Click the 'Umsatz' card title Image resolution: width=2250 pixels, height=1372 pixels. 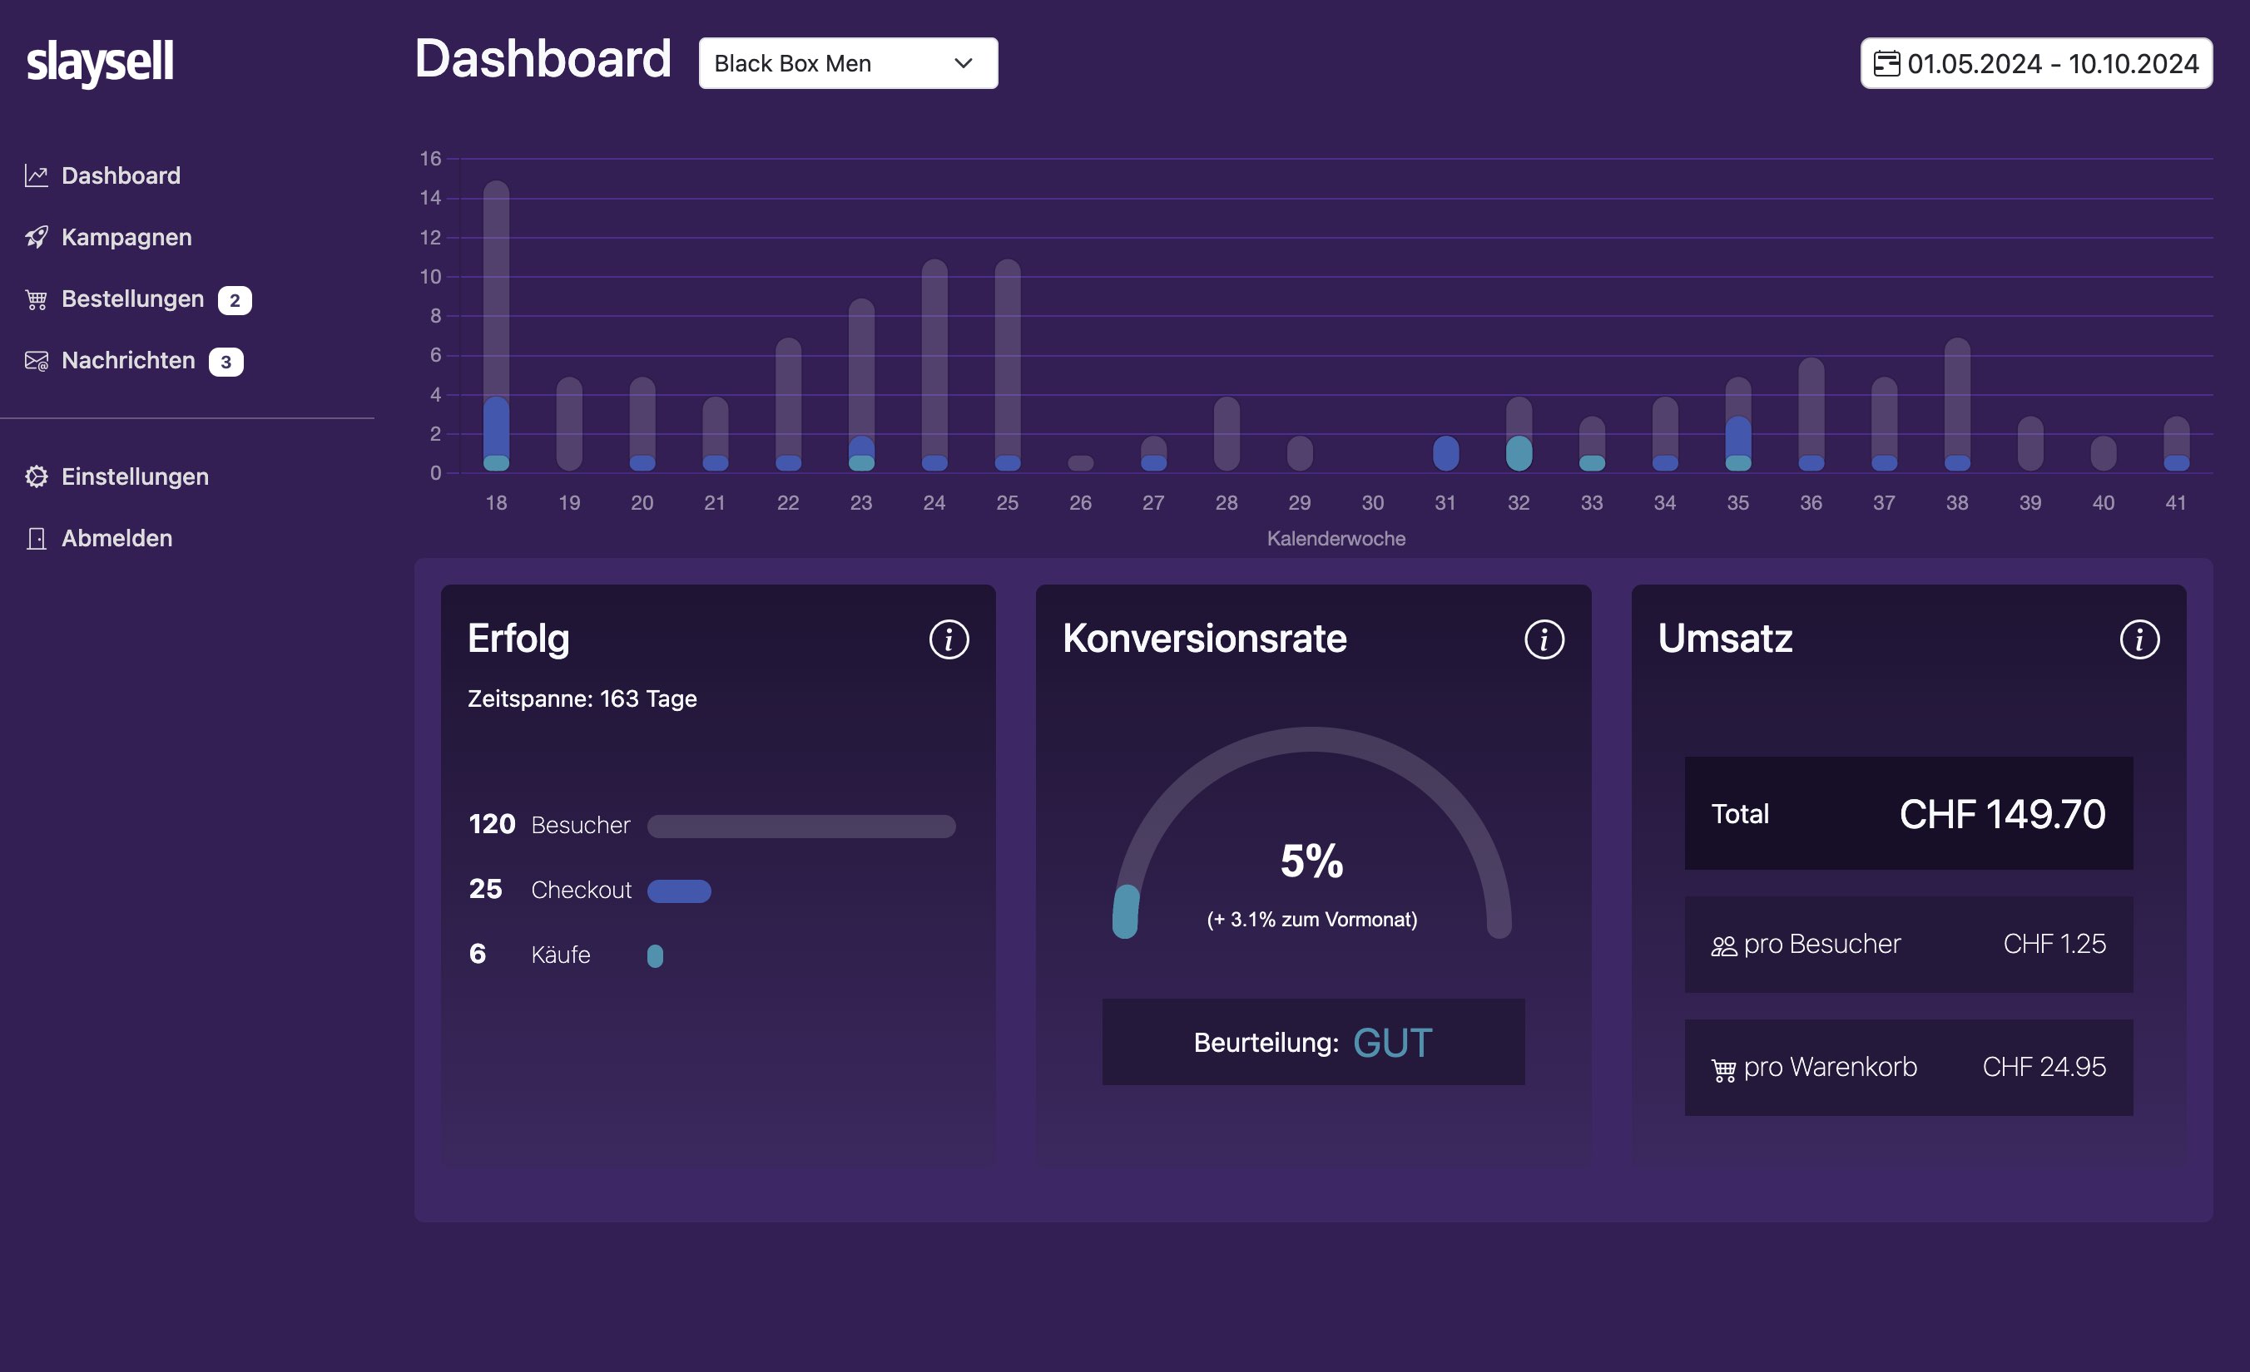(x=1725, y=639)
